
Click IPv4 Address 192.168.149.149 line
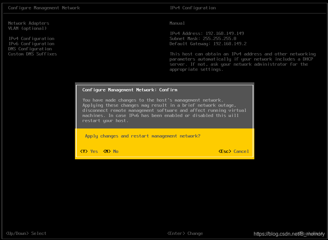[207, 33]
